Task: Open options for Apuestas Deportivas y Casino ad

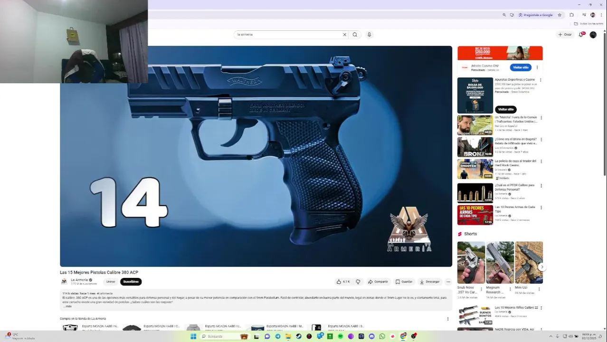Action: 541,80
